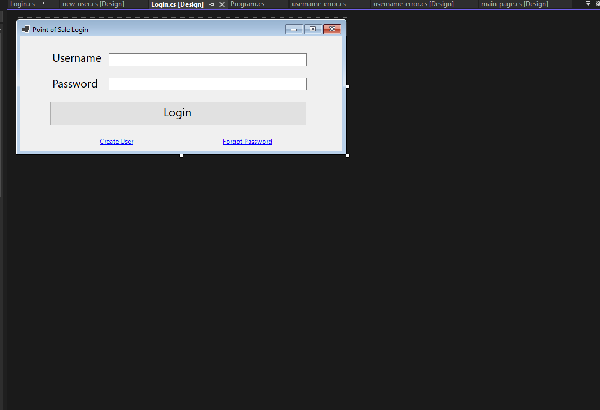
Task: Click the Create User link
Action: 116,142
